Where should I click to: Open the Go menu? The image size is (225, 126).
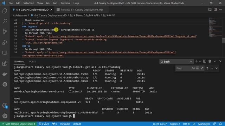pyautogui.click(x=48, y=3)
